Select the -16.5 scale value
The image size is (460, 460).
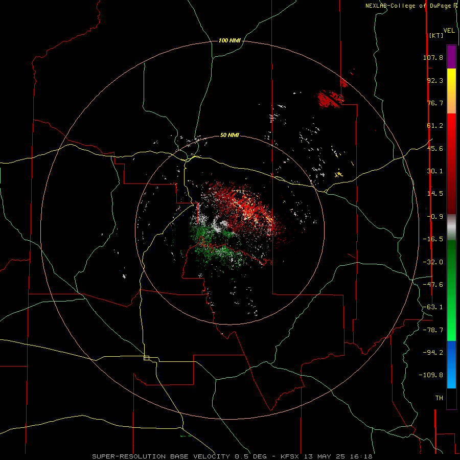tap(433, 239)
